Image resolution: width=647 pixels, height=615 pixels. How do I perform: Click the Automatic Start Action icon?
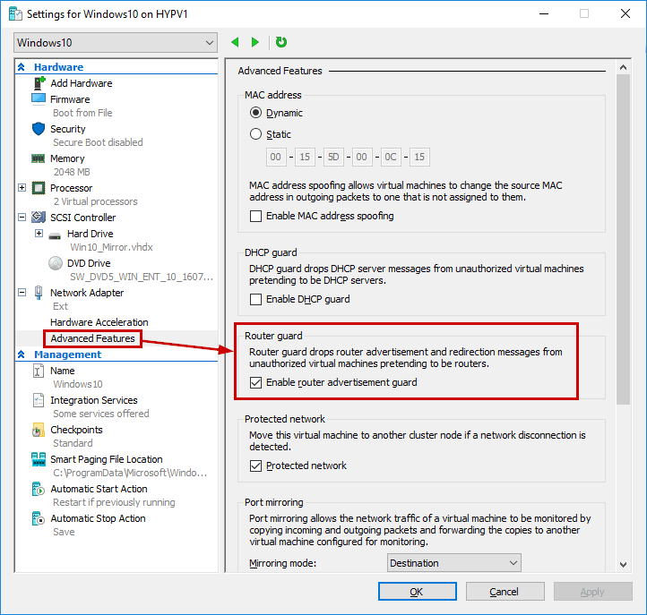(39, 489)
